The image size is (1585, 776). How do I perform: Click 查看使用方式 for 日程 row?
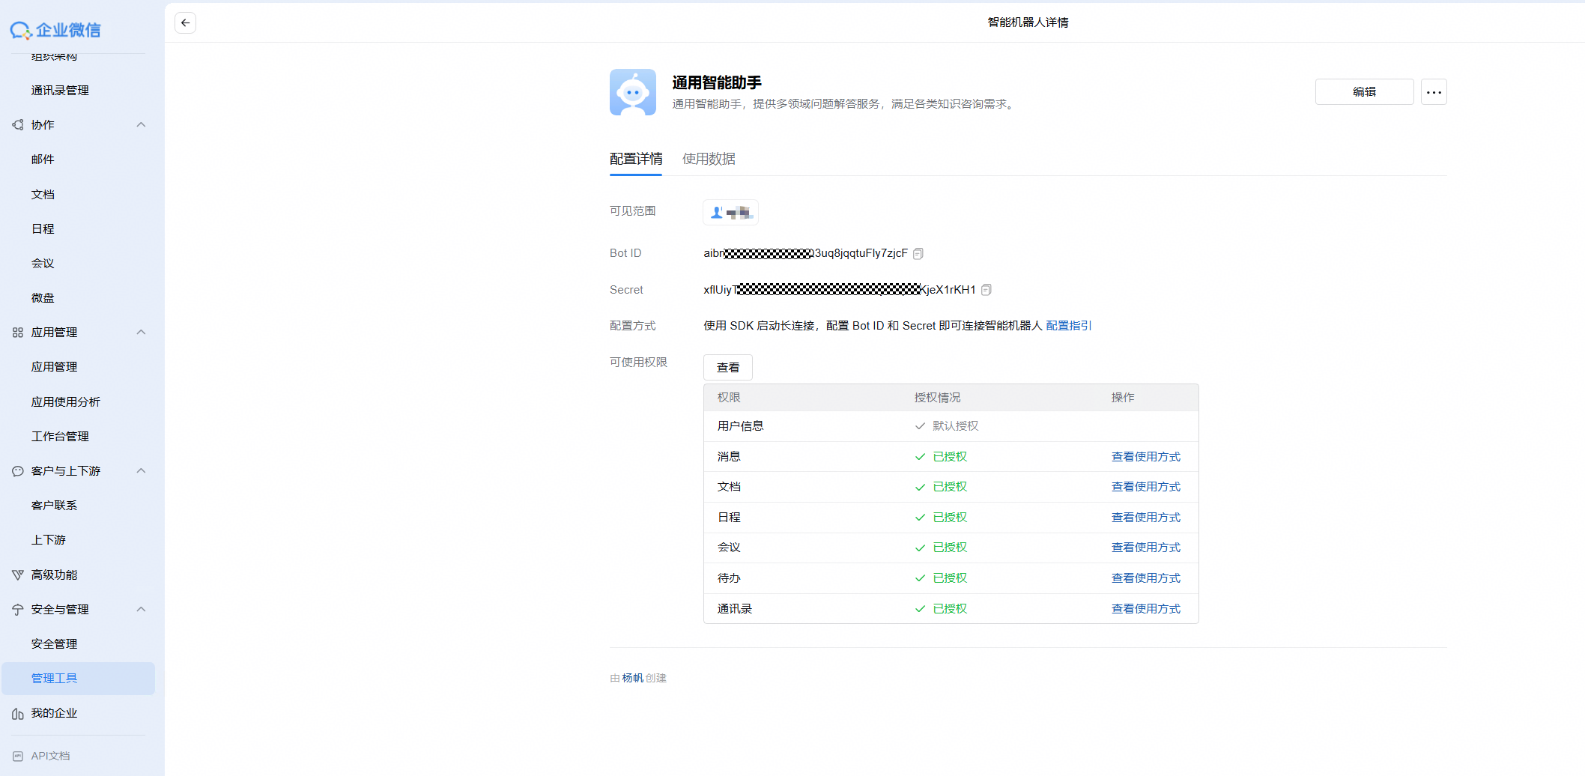click(x=1146, y=518)
